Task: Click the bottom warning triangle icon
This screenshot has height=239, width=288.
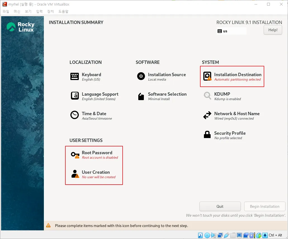Action: pyautogui.click(x=48, y=225)
